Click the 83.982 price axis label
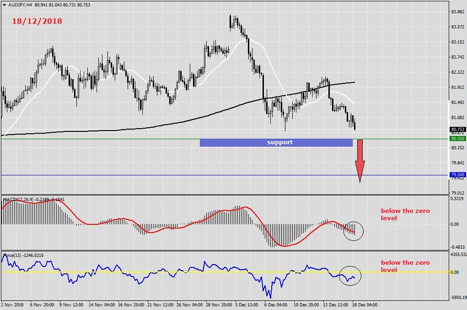 (458, 12)
